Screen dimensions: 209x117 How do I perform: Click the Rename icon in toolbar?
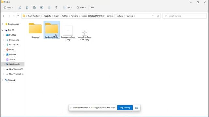point(42,8)
